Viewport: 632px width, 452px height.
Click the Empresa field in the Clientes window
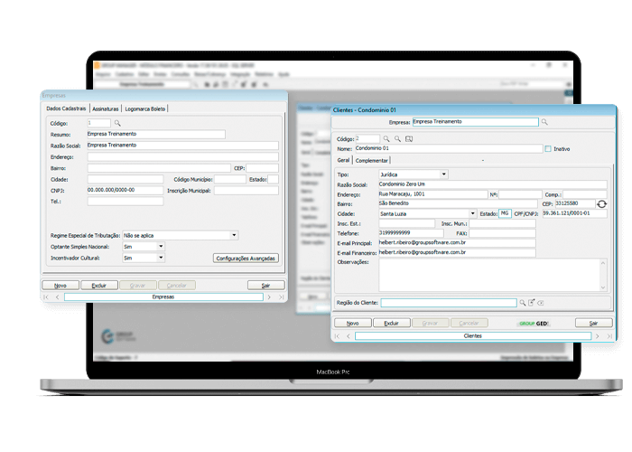(476, 122)
